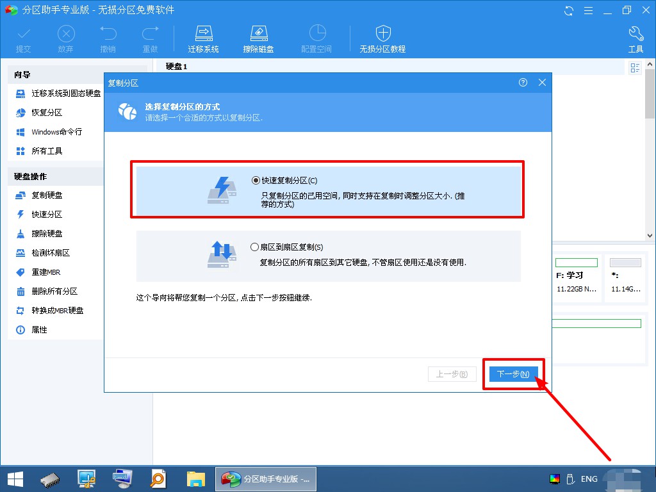Click the 提交 (Apply) toolbar icon

(24, 39)
